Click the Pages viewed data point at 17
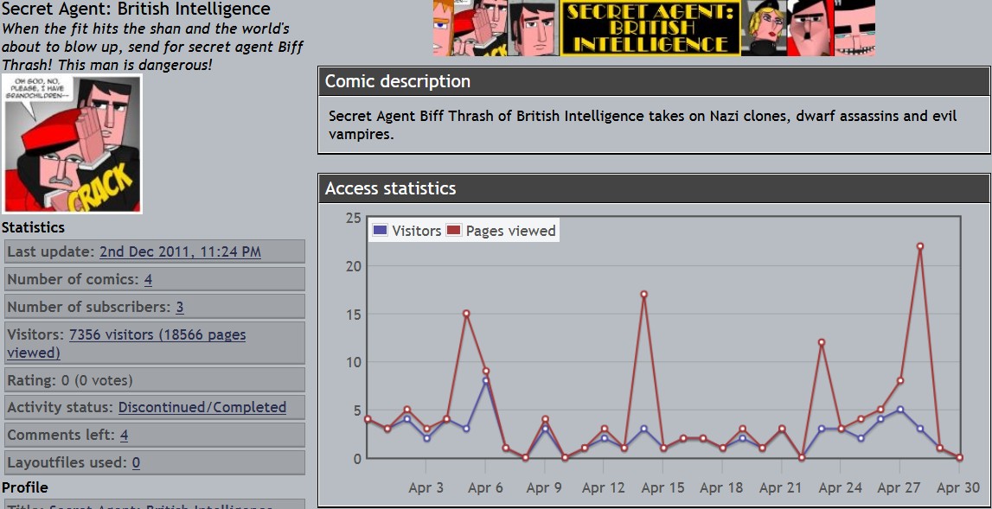The image size is (992, 509). (x=644, y=295)
